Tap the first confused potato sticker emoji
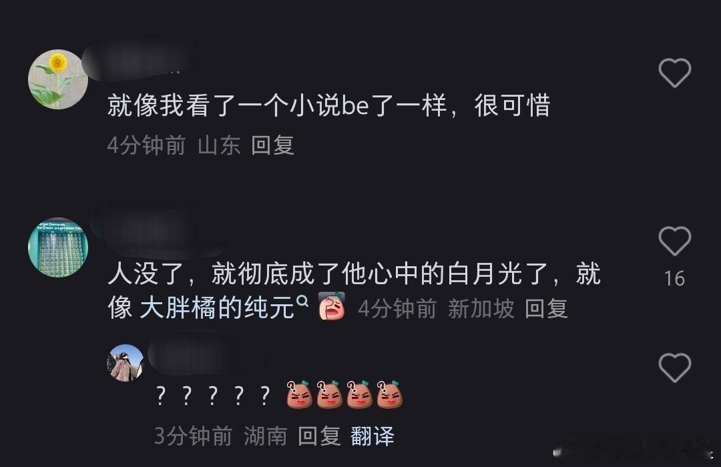The height and width of the screenshot is (467, 721). pos(299,394)
